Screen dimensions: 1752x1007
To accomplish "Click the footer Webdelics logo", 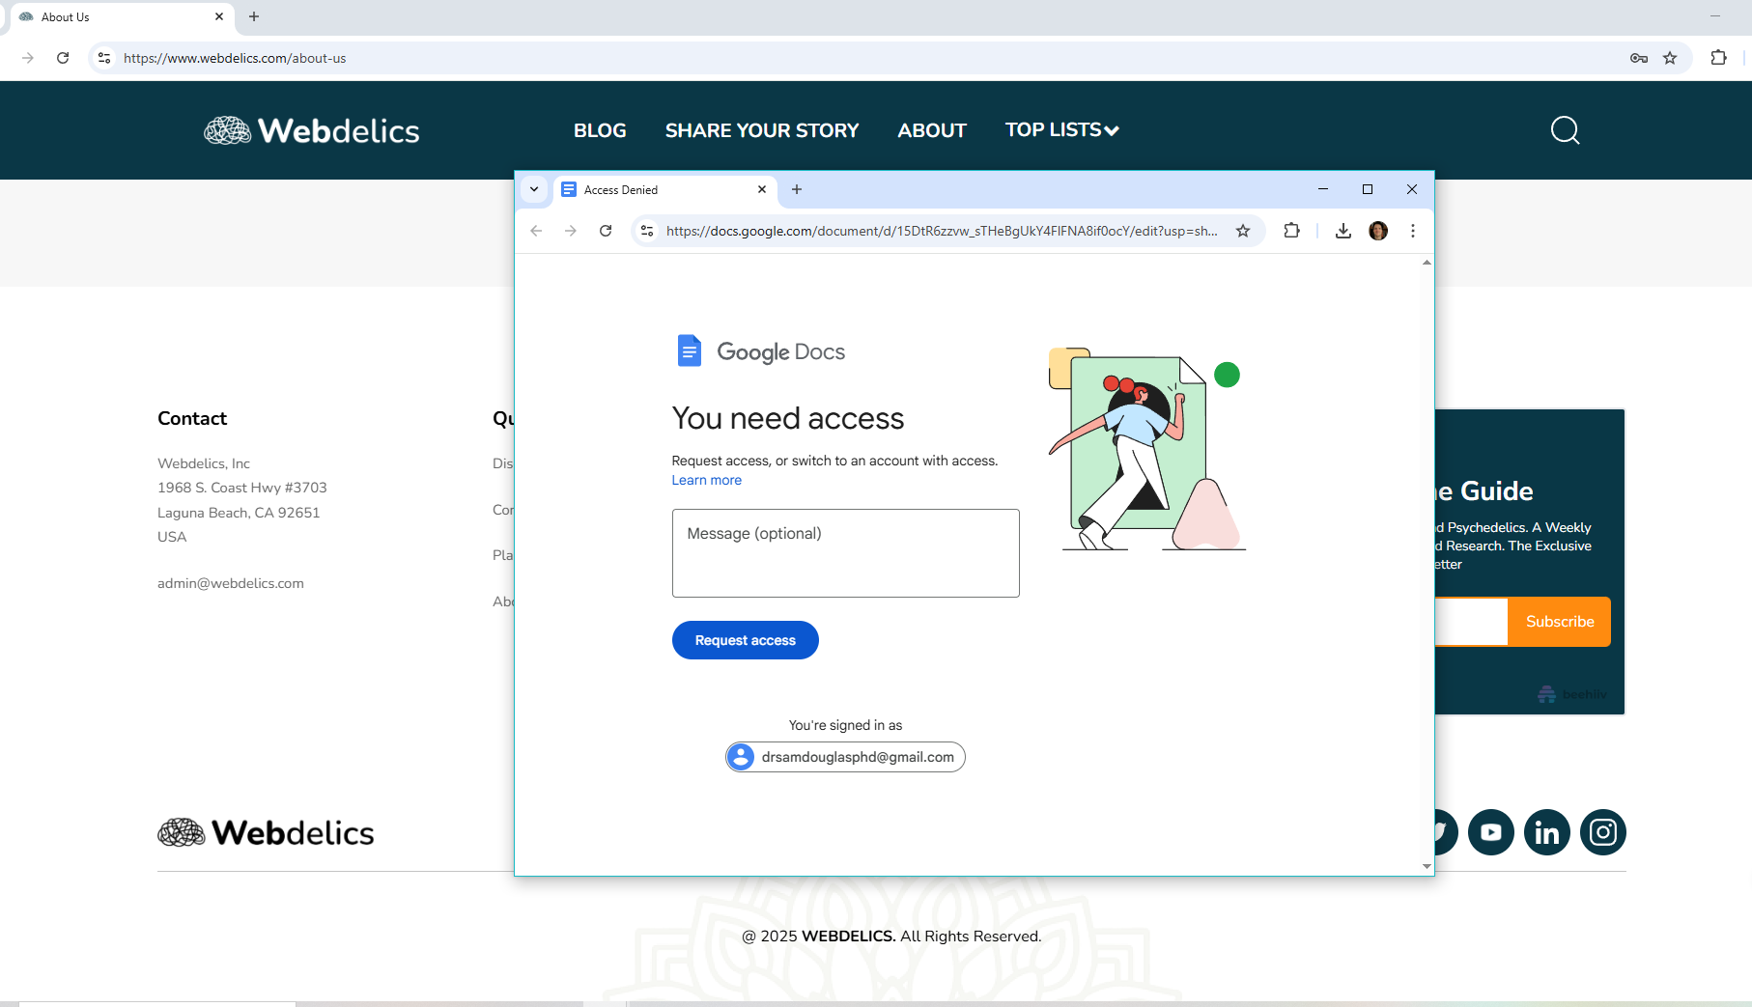I will click(x=266, y=832).
